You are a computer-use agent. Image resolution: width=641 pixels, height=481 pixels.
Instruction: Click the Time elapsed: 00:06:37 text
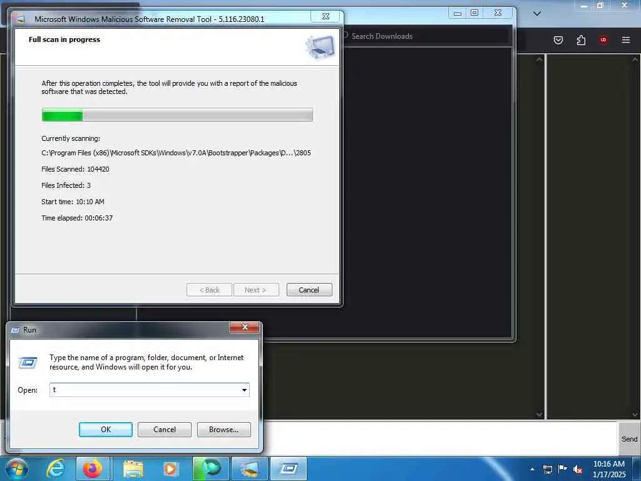pos(77,219)
